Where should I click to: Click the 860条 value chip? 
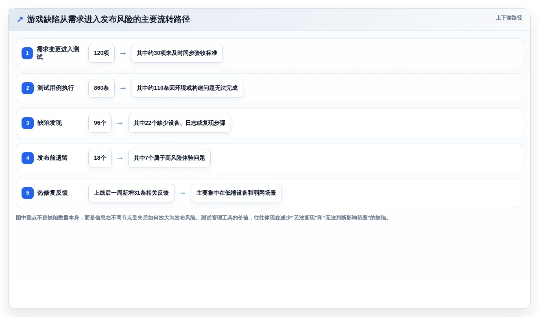point(101,88)
